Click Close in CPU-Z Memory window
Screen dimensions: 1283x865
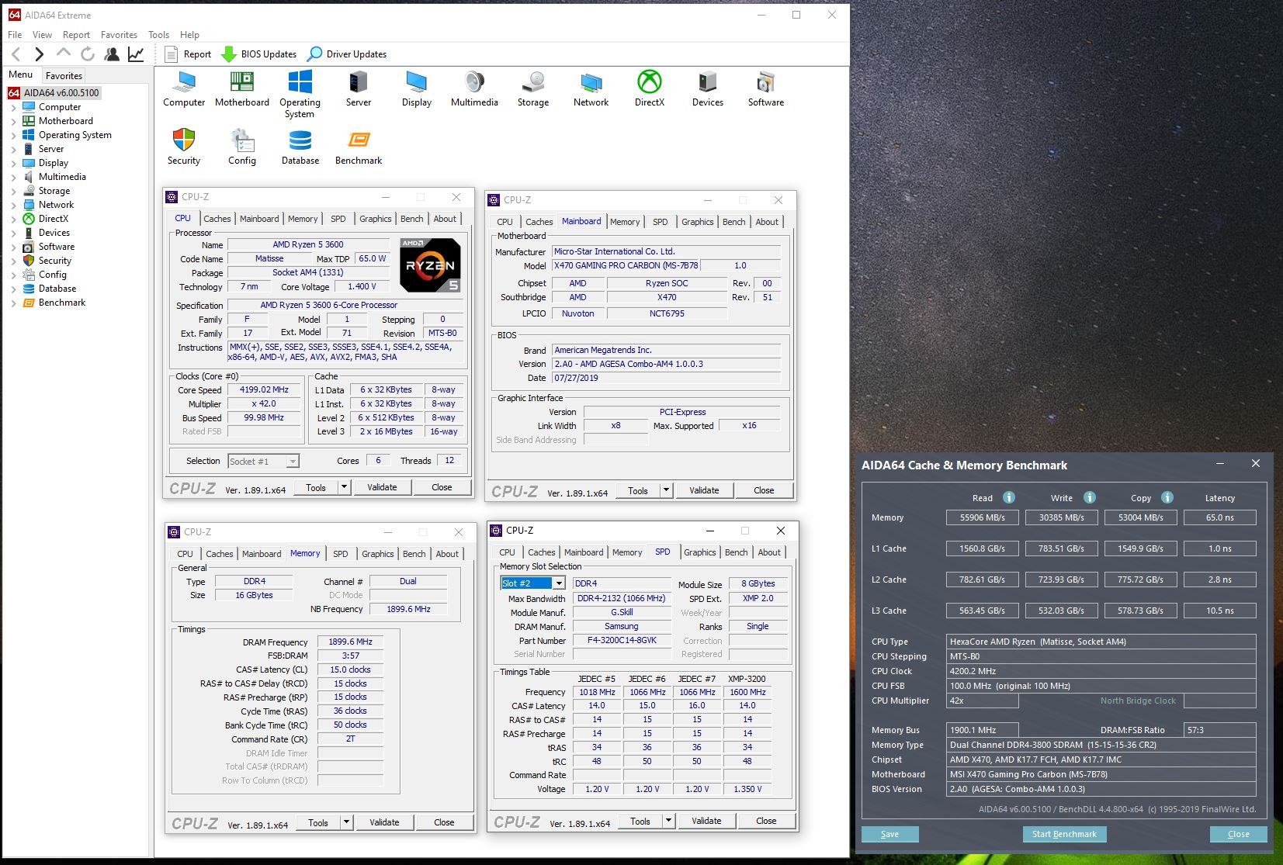click(x=444, y=822)
